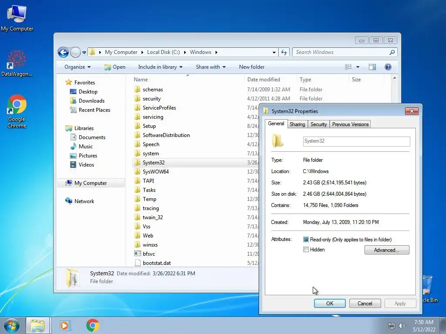Click the Explorer Forward arrow button
Viewport: 446px width, 334px height.
click(x=75, y=52)
